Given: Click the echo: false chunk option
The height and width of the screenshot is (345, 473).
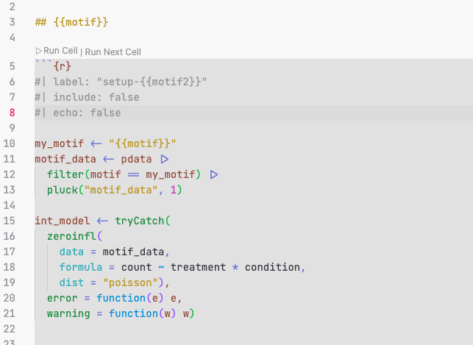Looking at the screenshot, I should click(x=80, y=113).
